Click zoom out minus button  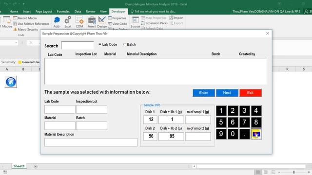click(279, 172)
